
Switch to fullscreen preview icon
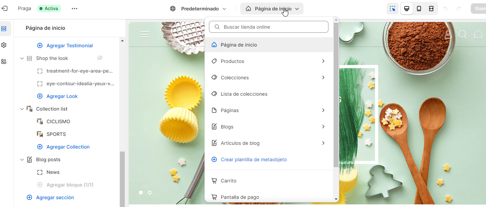pyautogui.click(x=431, y=9)
